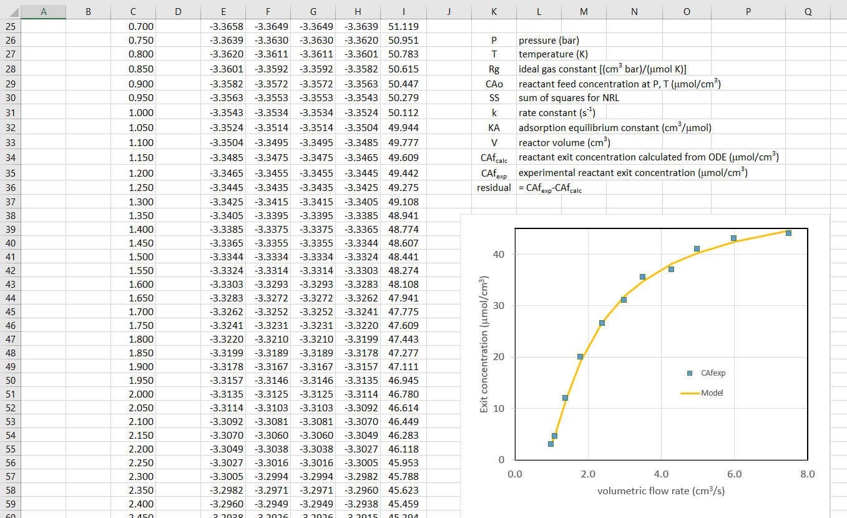The width and height of the screenshot is (847, 518).
Task: Select the 'KA' symbol cell
Action: coord(494,128)
